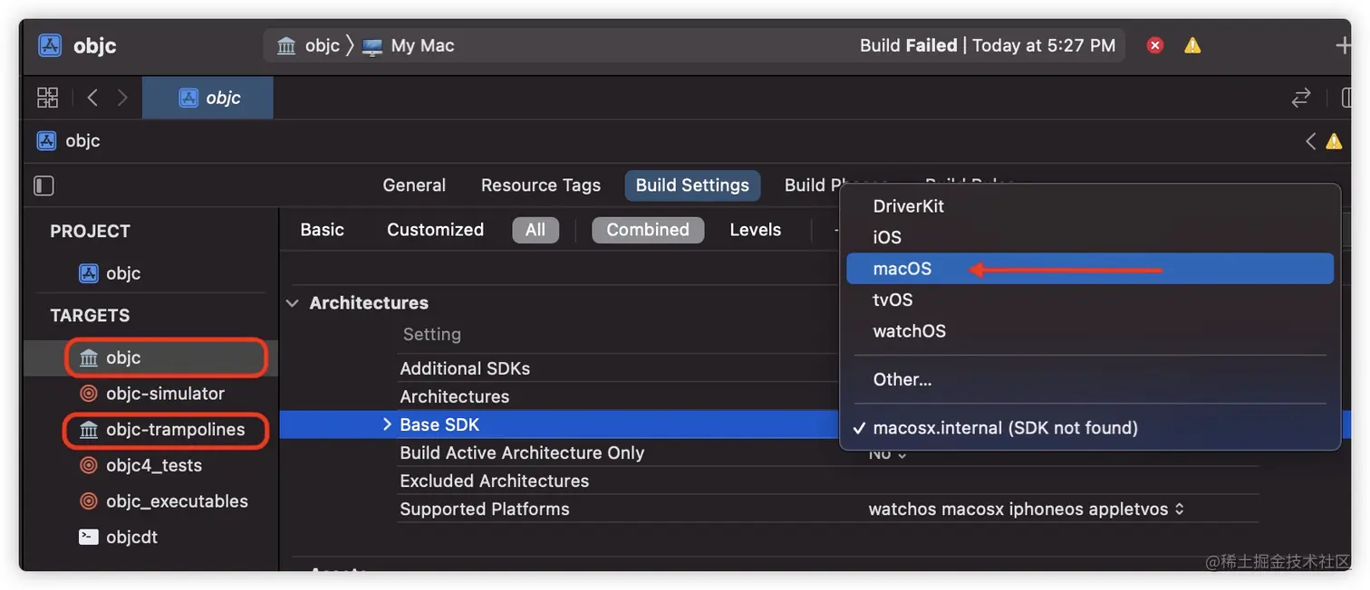Click the yellow warning indicator in title bar
1370x590 pixels.
(x=1192, y=45)
